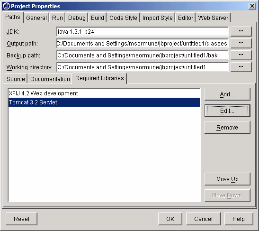
Task: Open the Web Server tab
Action: pyautogui.click(x=213, y=18)
